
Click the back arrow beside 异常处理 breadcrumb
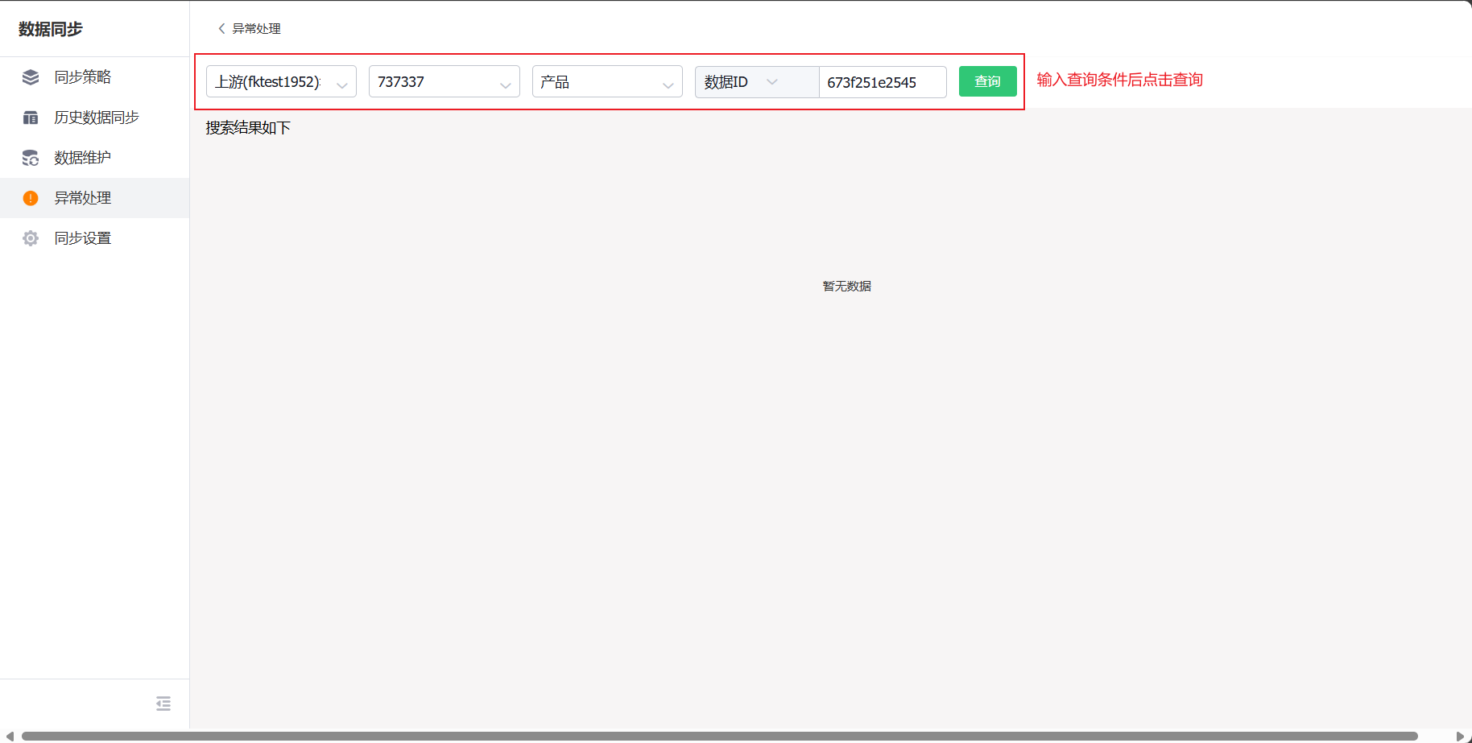221,28
